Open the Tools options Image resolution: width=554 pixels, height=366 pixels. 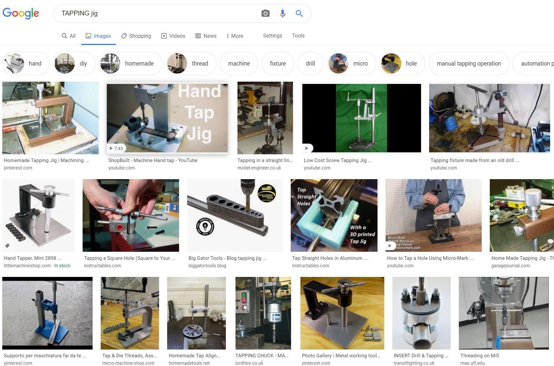coord(298,36)
